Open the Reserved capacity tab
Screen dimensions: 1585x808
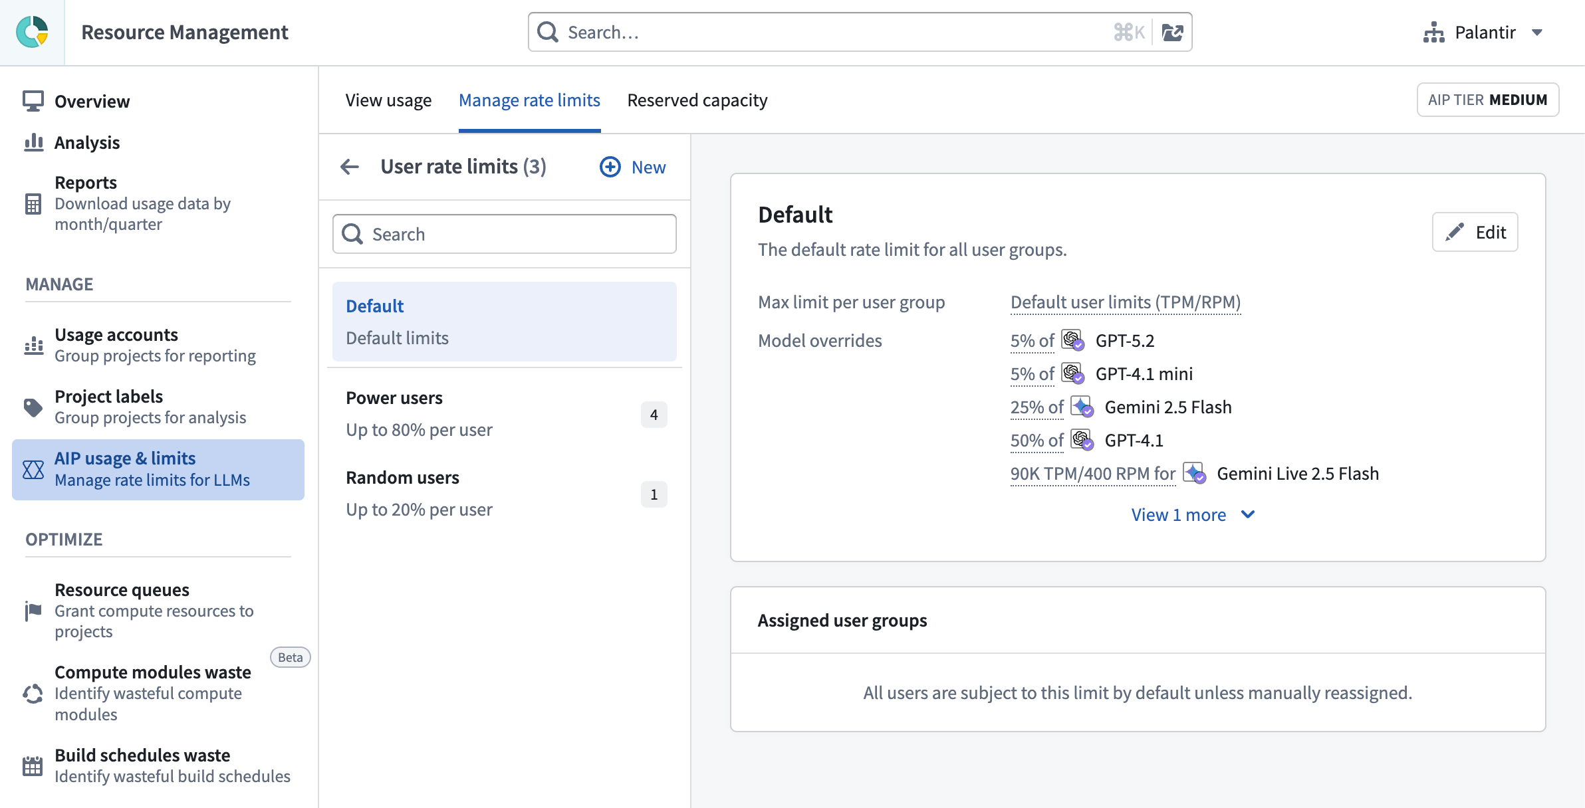pyautogui.click(x=697, y=100)
